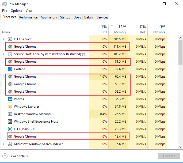
Task: Click the Chrome icon with 65.4 MB memory
Action: coord(10,77)
